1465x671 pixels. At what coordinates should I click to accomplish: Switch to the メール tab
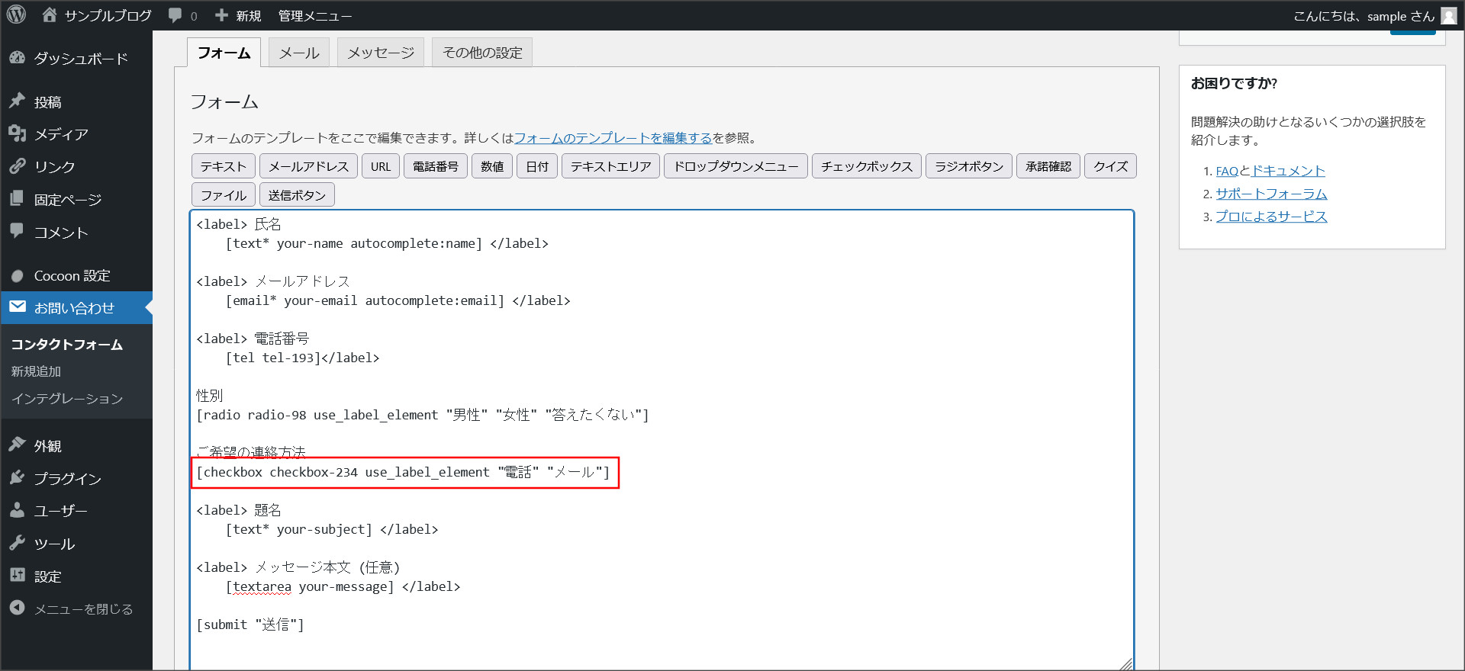298,53
